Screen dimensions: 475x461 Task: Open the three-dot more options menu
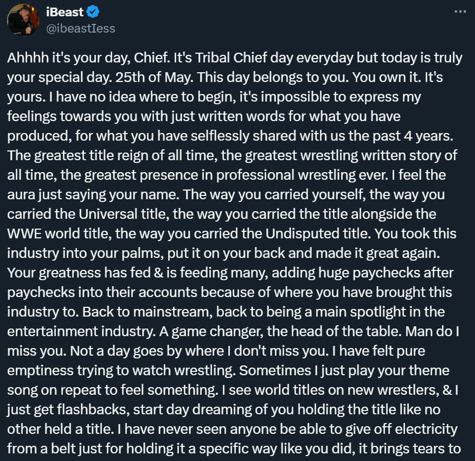(460, 12)
